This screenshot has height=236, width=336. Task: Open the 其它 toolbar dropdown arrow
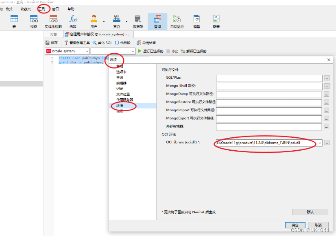[127, 22]
